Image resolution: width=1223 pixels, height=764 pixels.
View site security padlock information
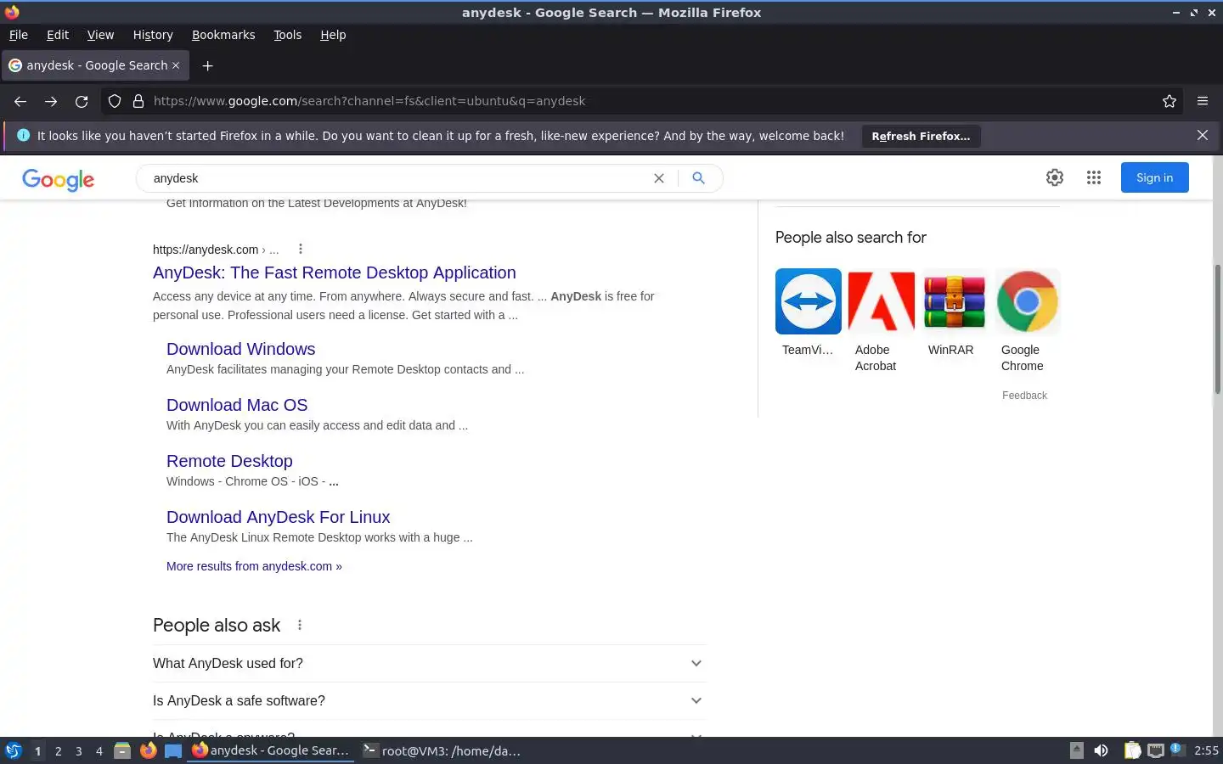pos(138,101)
